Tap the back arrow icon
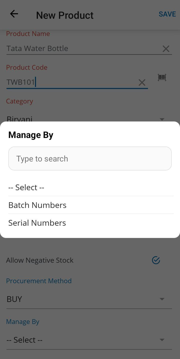This screenshot has width=180, height=359. (x=14, y=14)
